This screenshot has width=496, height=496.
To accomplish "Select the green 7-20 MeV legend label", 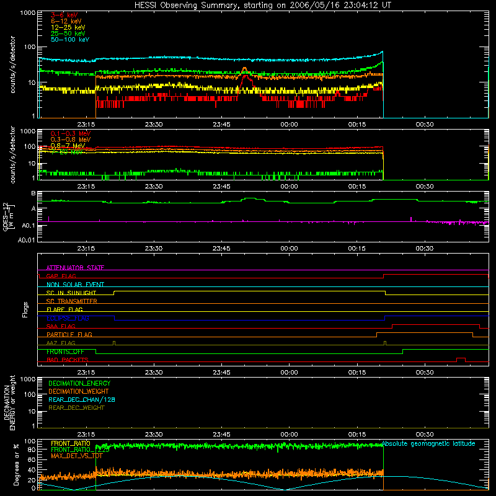I will [67, 152].
